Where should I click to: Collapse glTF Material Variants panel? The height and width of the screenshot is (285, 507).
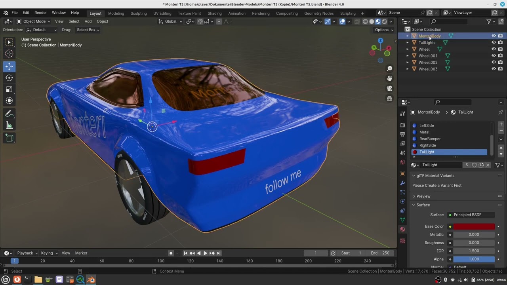(x=435, y=176)
